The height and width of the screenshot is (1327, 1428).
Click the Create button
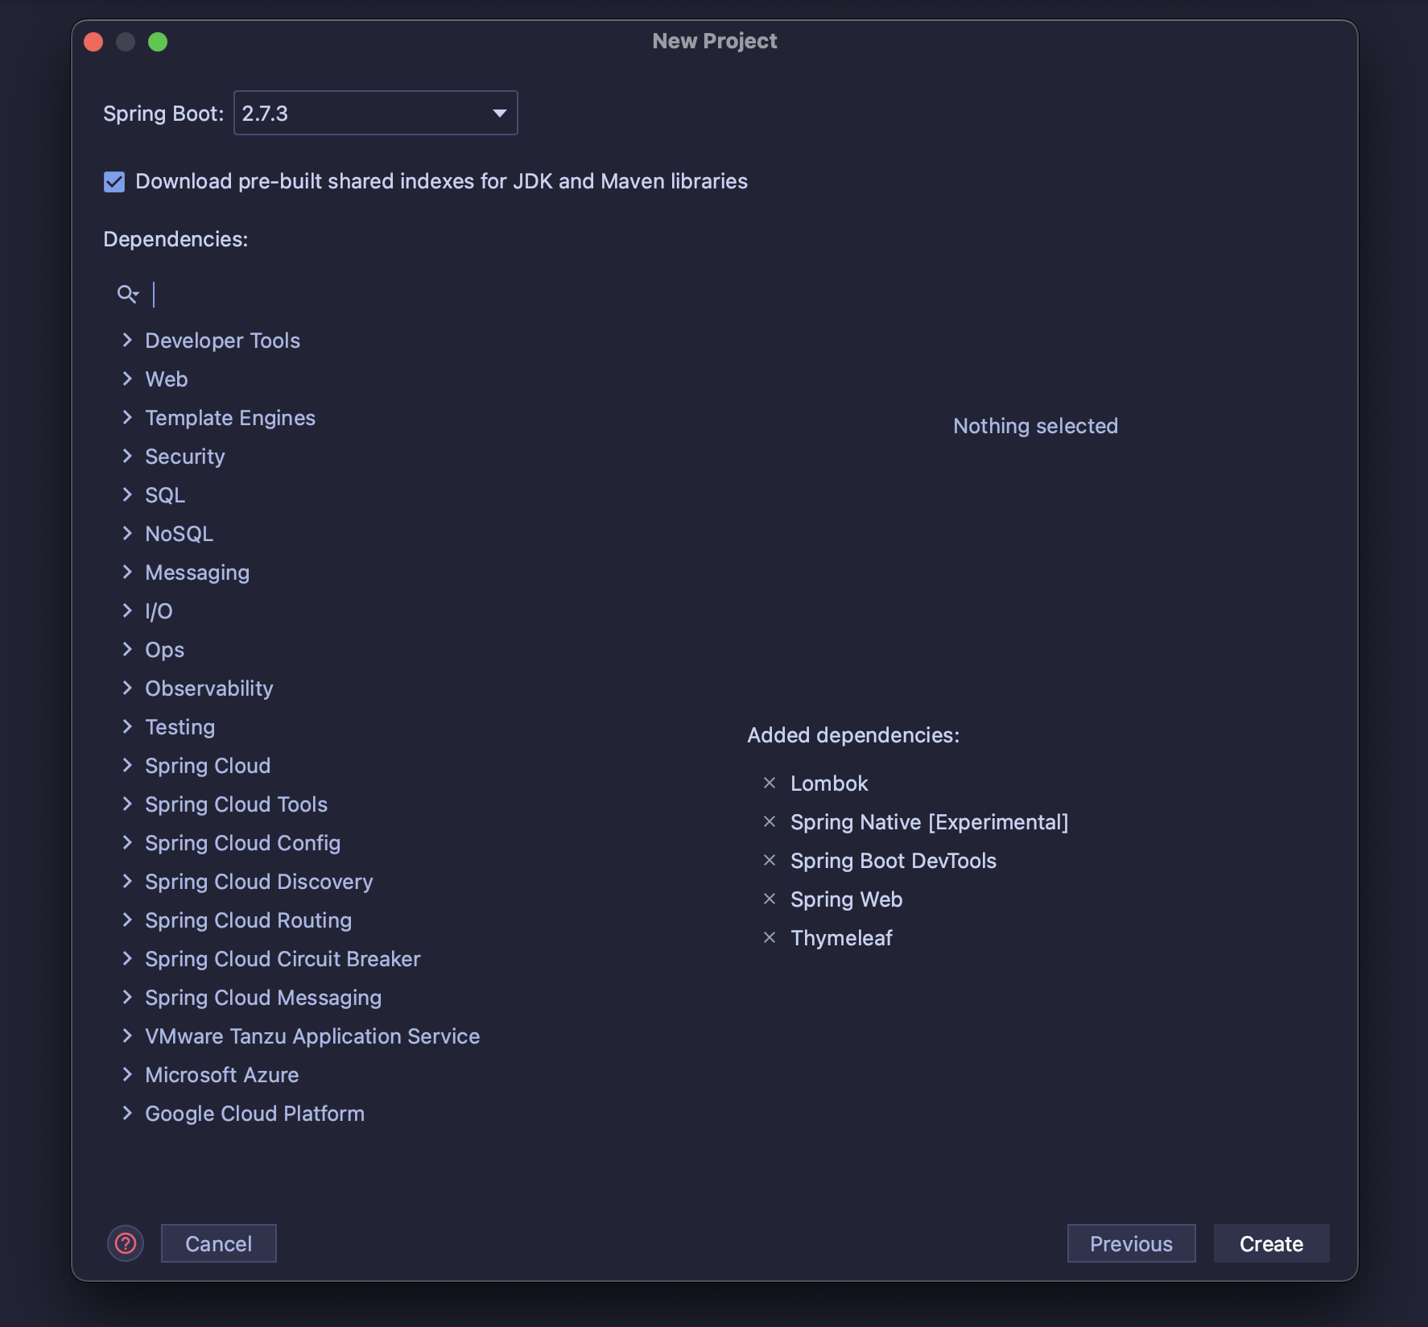1270,1243
